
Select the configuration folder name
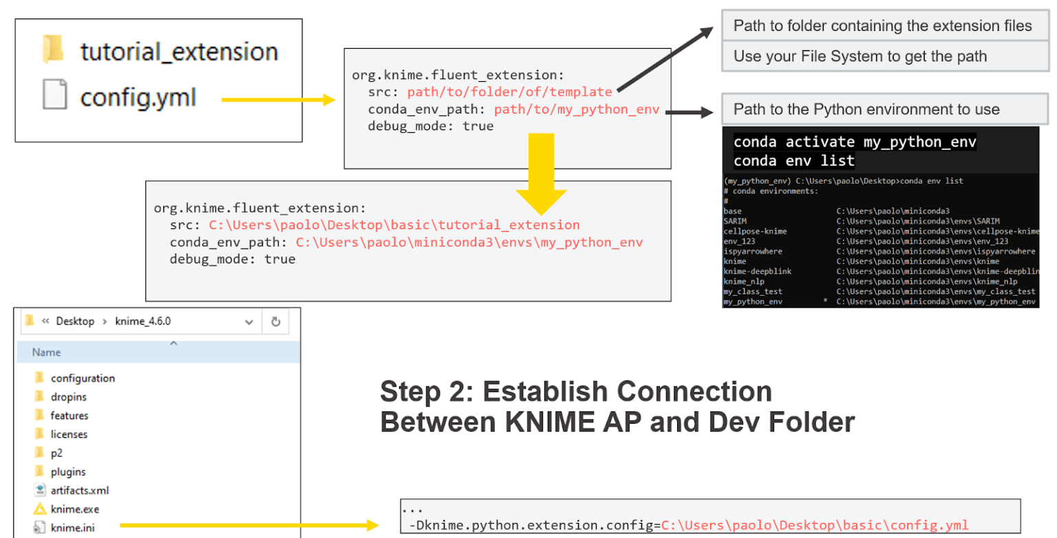pos(83,378)
